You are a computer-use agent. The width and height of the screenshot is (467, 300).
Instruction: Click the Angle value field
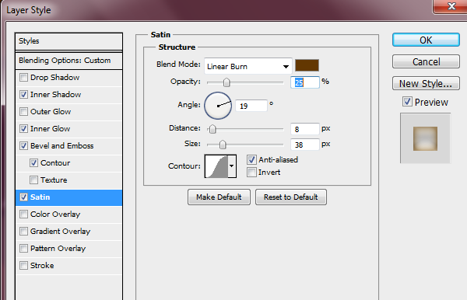pos(251,106)
